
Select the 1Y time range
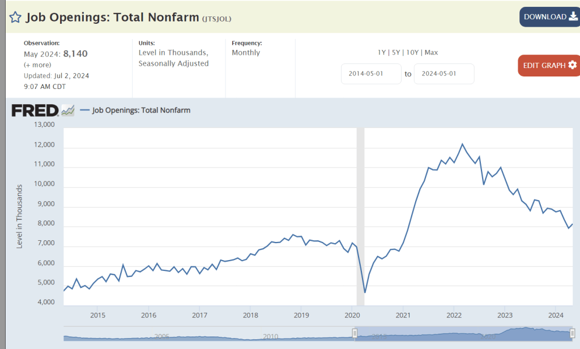coord(382,53)
